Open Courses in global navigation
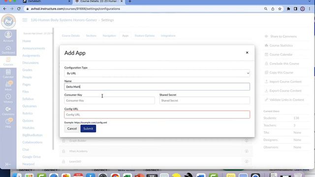This screenshot has width=315, height=177. tap(8, 61)
